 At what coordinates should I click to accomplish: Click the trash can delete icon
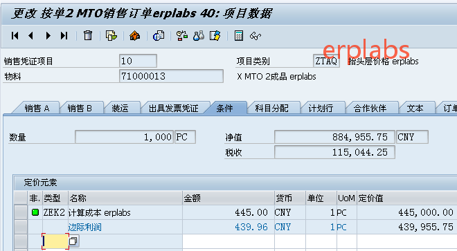coord(88,35)
